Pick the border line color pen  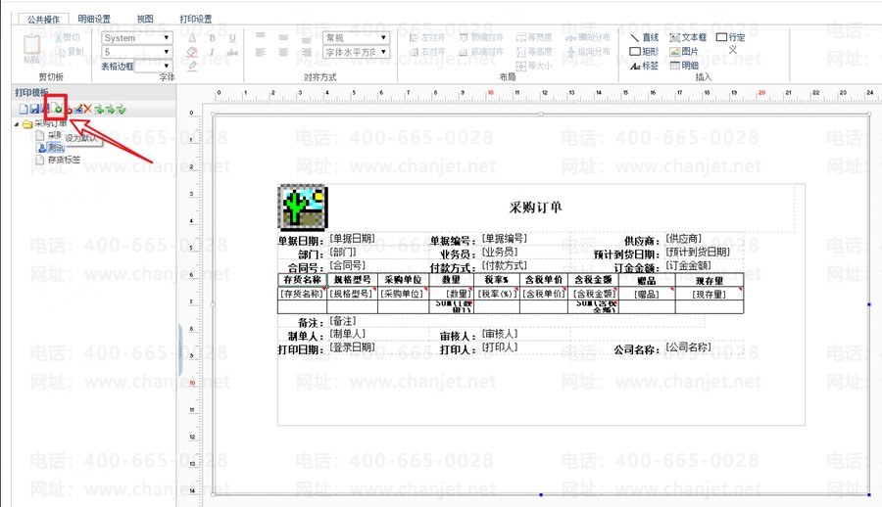point(192,66)
